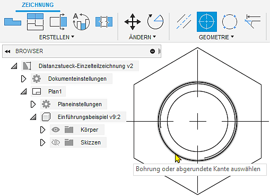
Task: Select the Skizzen folder label
Action: click(91, 142)
